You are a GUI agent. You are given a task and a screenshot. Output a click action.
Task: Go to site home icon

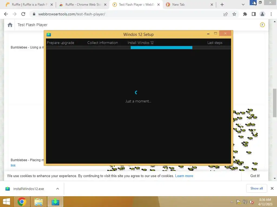10,25
